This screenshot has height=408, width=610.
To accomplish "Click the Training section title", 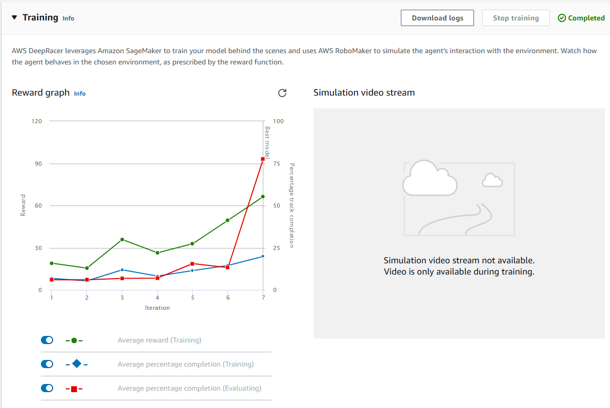I will pos(40,17).
